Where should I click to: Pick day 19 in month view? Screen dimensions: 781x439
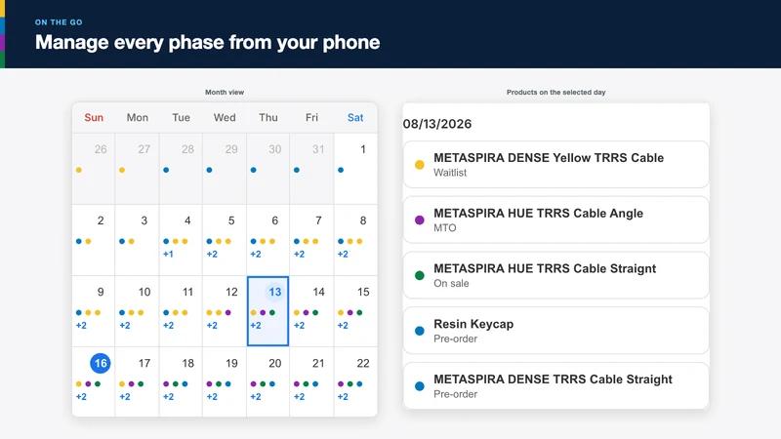click(225, 381)
